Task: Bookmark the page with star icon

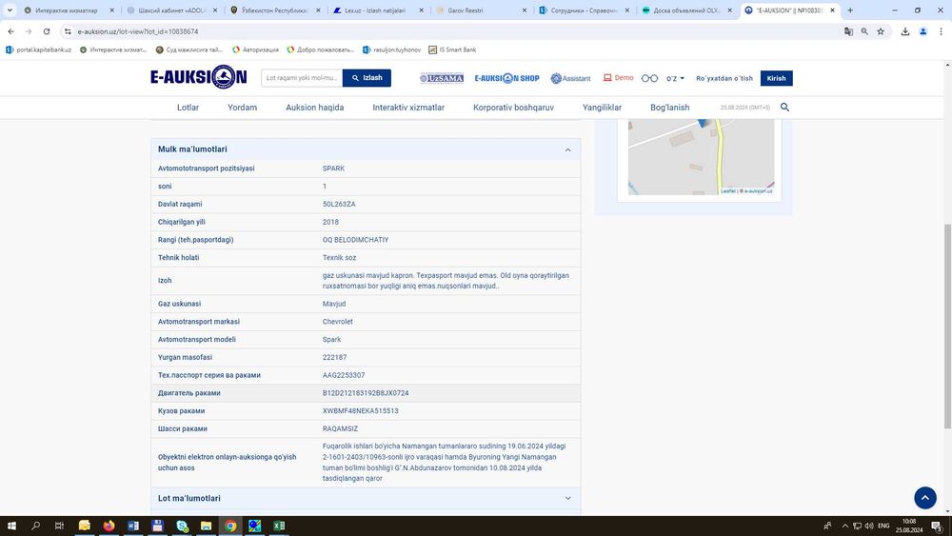Action: 881,31
